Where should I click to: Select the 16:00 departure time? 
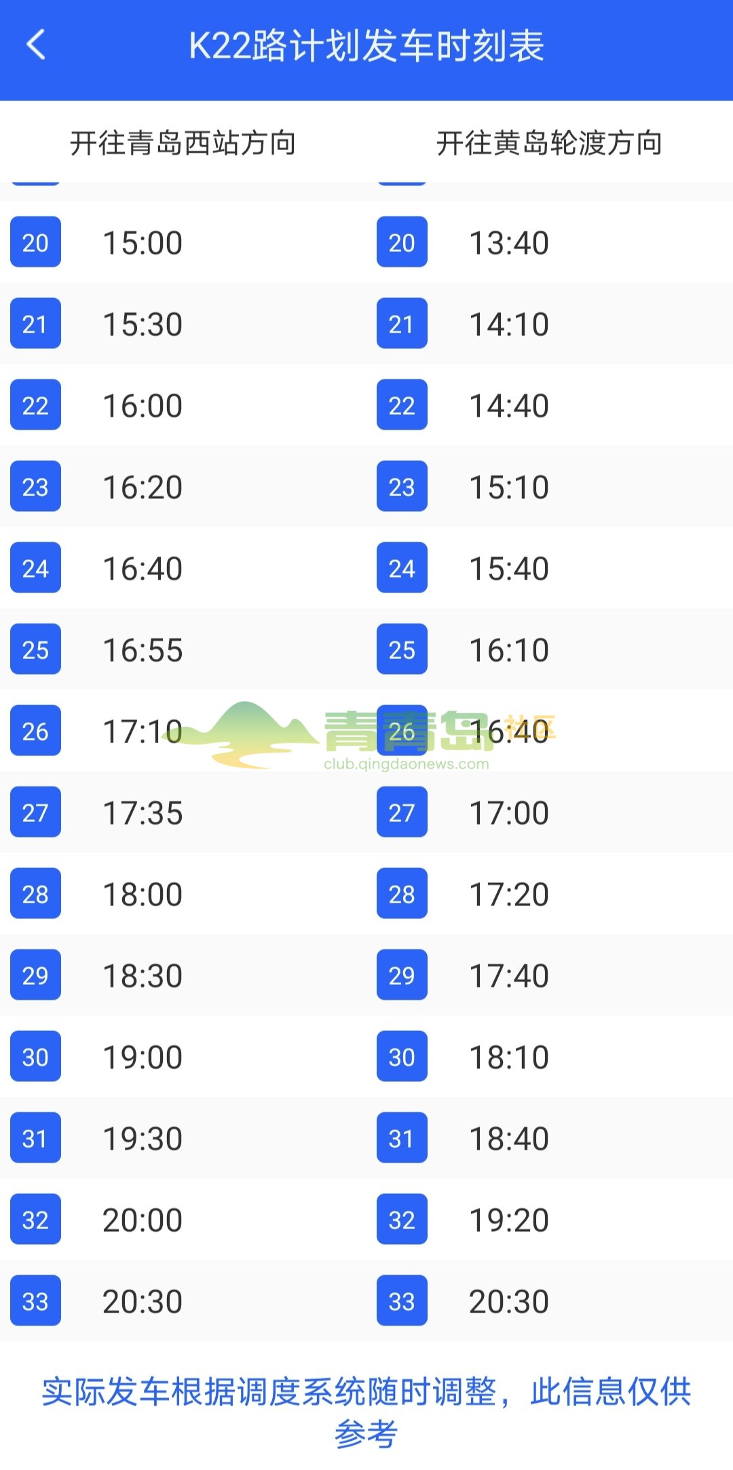click(x=143, y=406)
